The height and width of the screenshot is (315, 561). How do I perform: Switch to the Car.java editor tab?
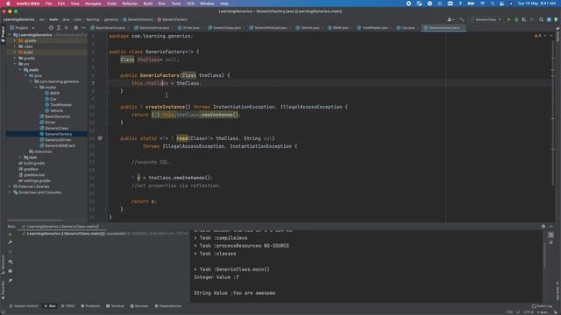point(406,27)
